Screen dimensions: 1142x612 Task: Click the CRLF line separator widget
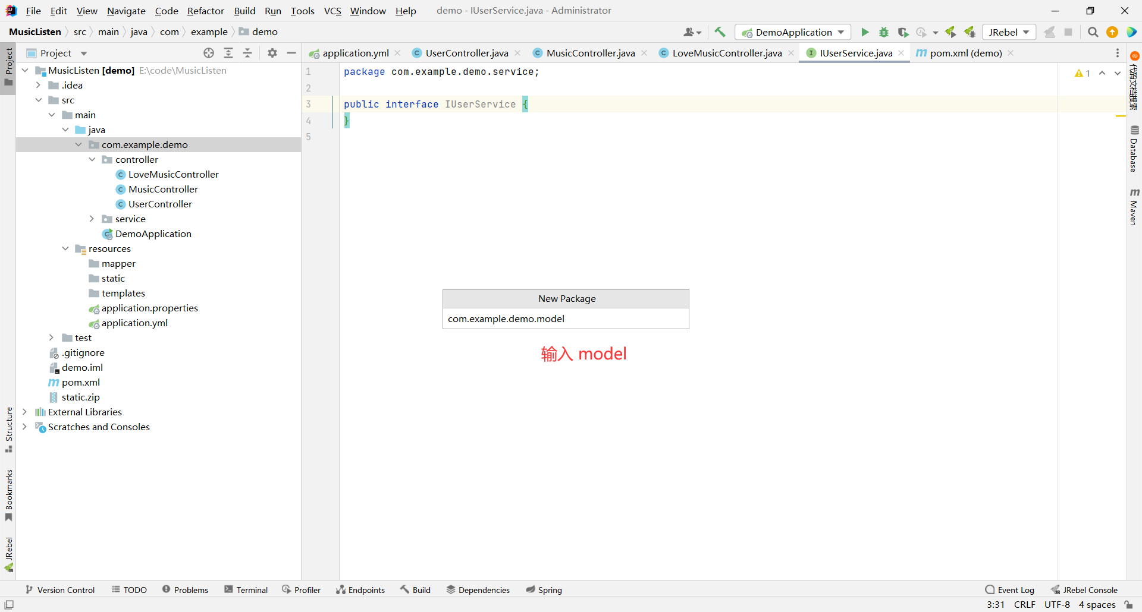click(1024, 605)
